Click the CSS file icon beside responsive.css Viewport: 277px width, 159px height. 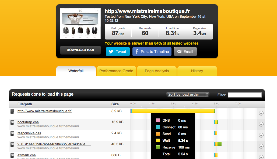click(12, 133)
